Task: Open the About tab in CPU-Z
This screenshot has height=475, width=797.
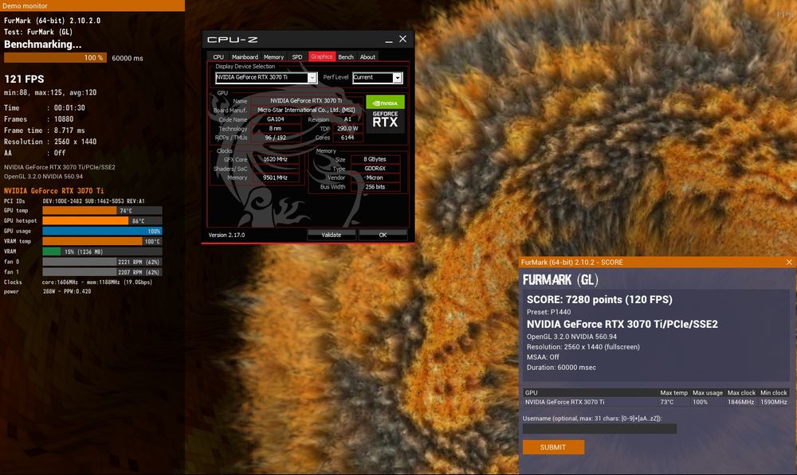Action: (367, 56)
